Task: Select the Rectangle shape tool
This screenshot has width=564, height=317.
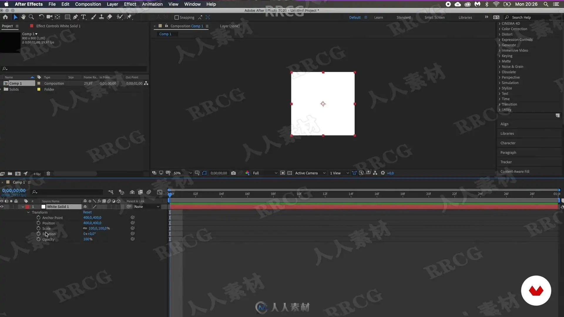Action: click(x=67, y=17)
